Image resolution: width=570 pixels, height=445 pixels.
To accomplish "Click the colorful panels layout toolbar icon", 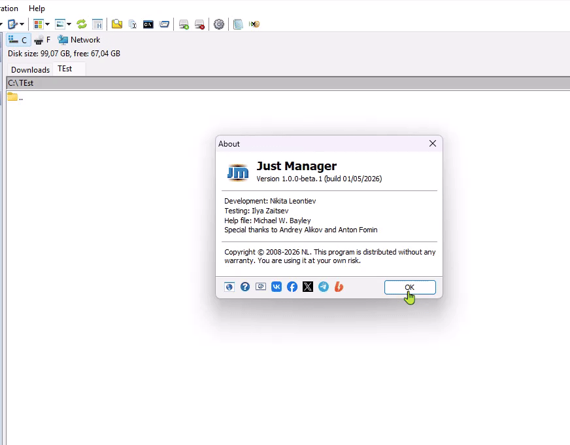I will 38,24.
